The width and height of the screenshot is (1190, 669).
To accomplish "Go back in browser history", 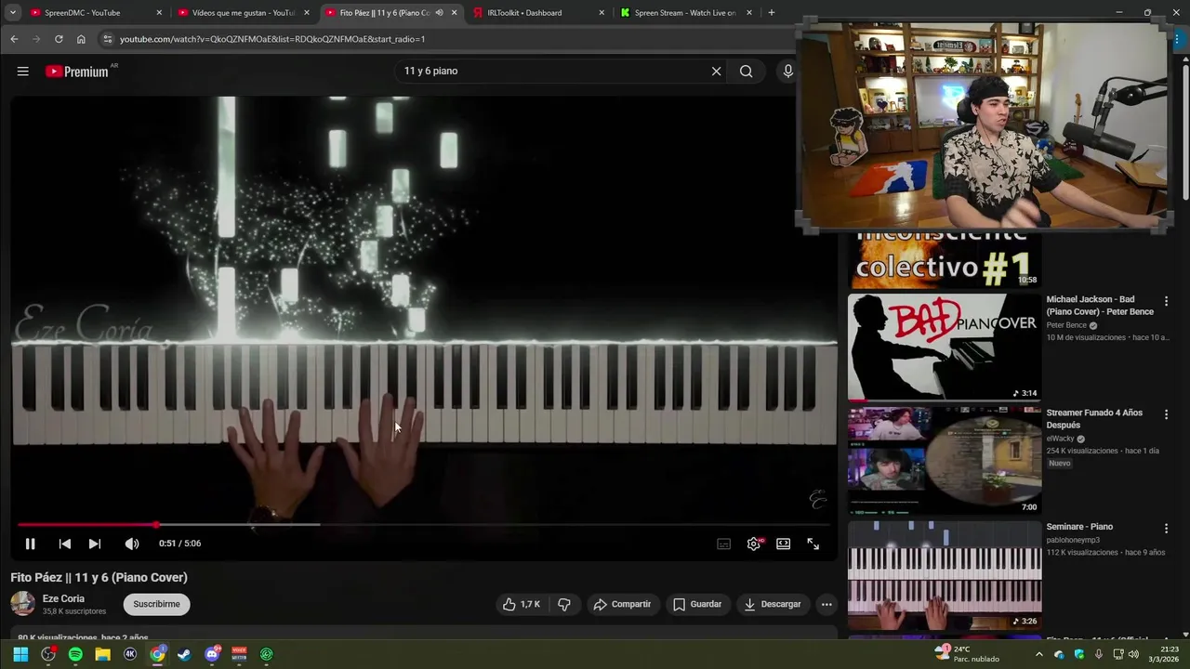I will coord(14,39).
